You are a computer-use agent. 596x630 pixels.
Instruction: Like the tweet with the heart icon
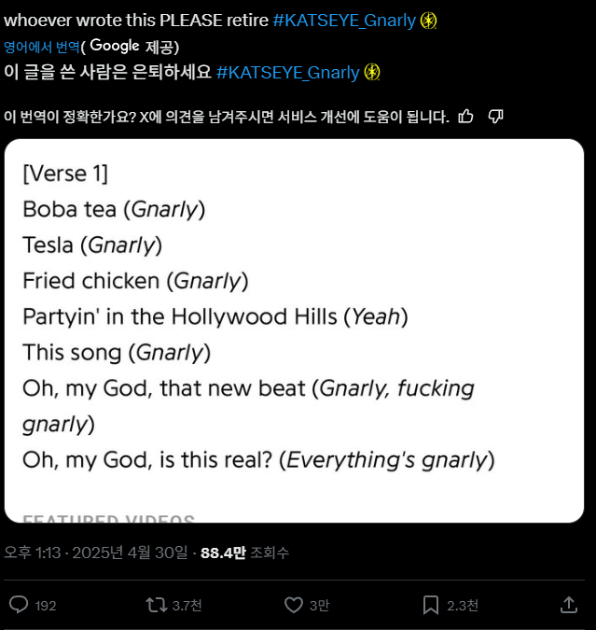[294, 605]
